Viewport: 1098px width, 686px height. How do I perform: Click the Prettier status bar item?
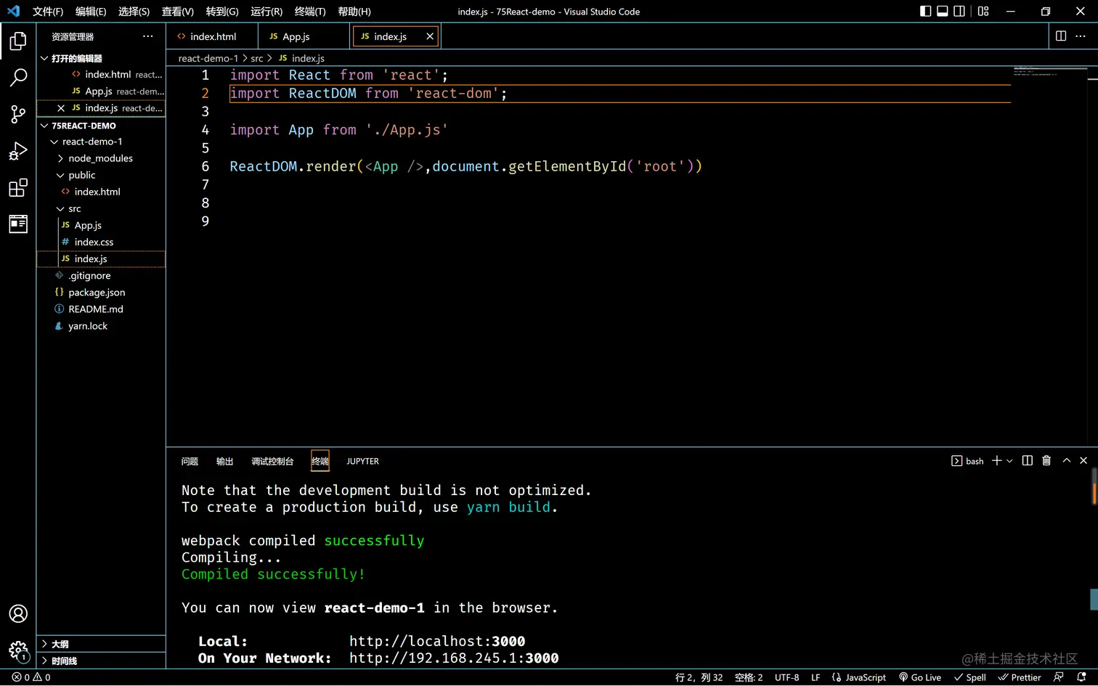tap(1020, 677)
